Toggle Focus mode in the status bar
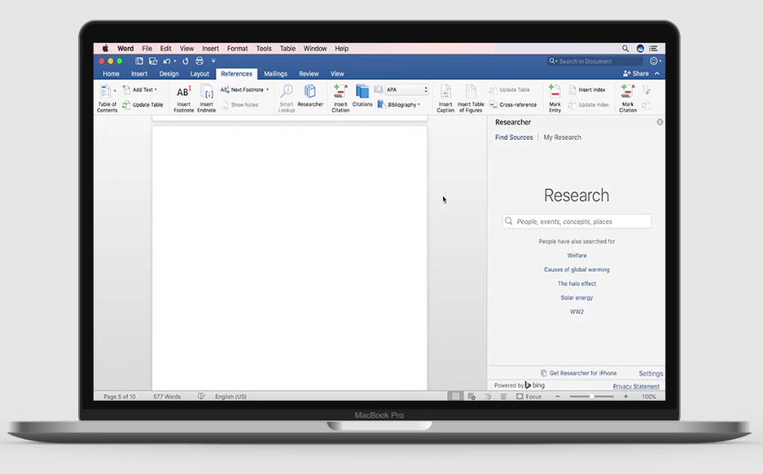763x474 pixels. [529, 397]
